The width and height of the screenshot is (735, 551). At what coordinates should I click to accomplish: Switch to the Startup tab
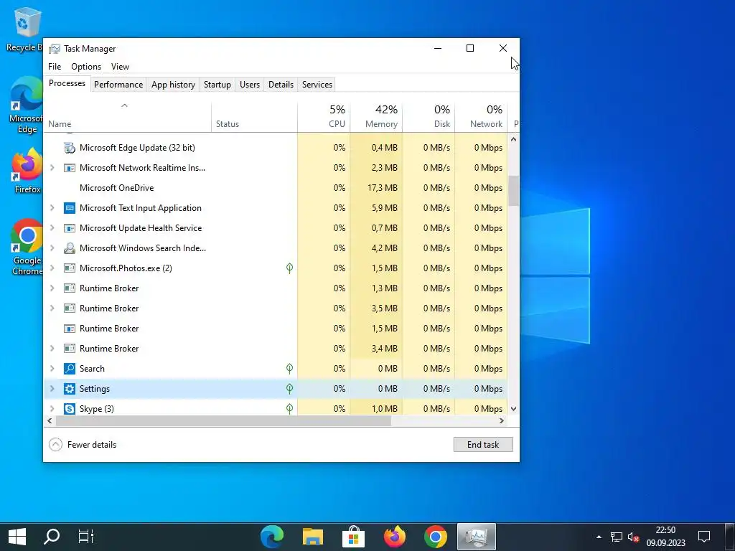[217, 85]
